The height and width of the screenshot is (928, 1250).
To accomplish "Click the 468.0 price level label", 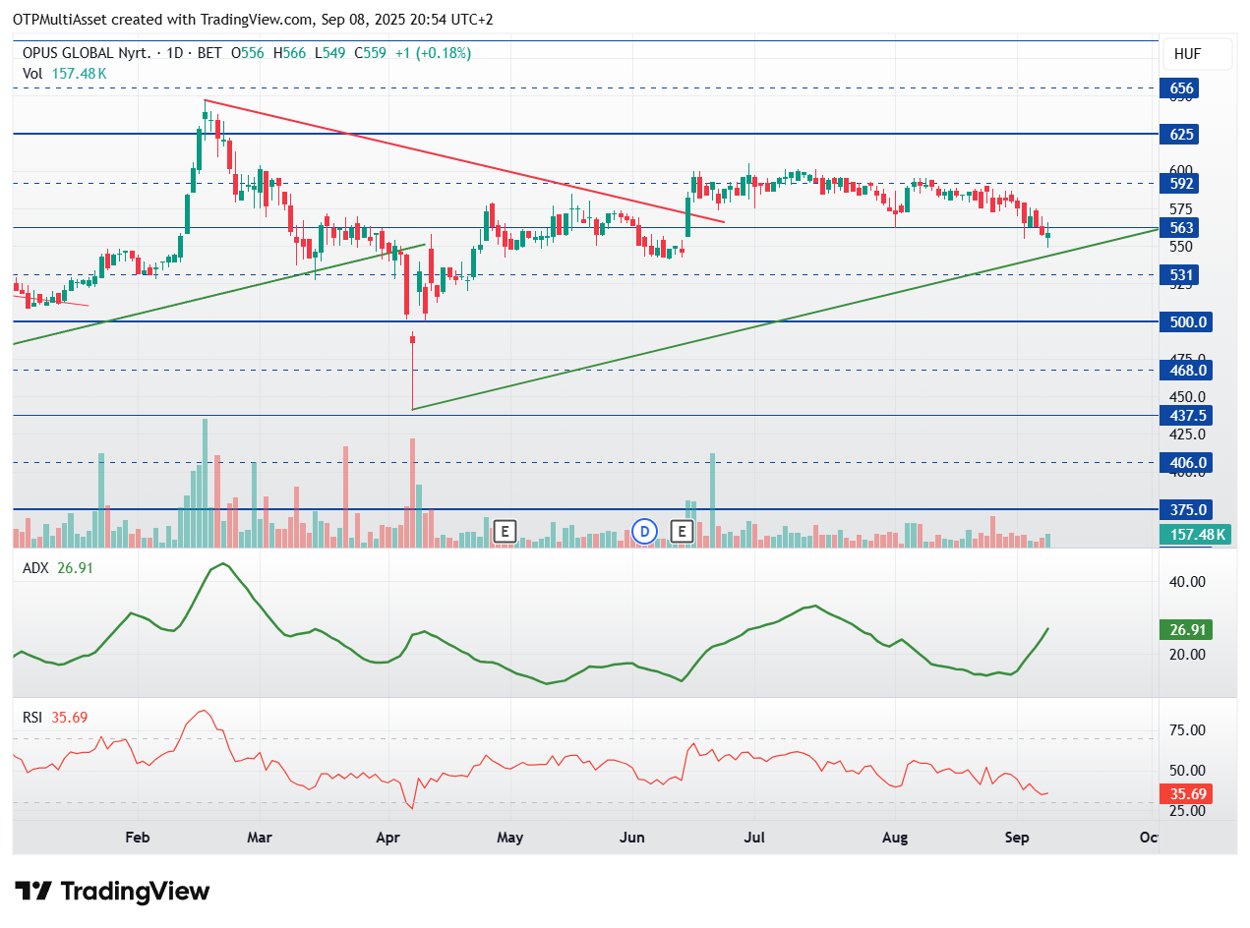I will click(x=1186, y=371).
